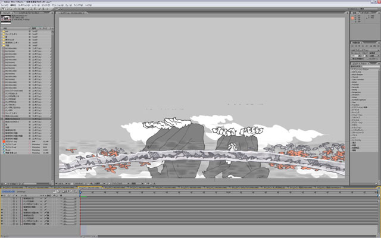
Task: Hide timeline layer 10 with its eye icon
Action: [2, 224]
